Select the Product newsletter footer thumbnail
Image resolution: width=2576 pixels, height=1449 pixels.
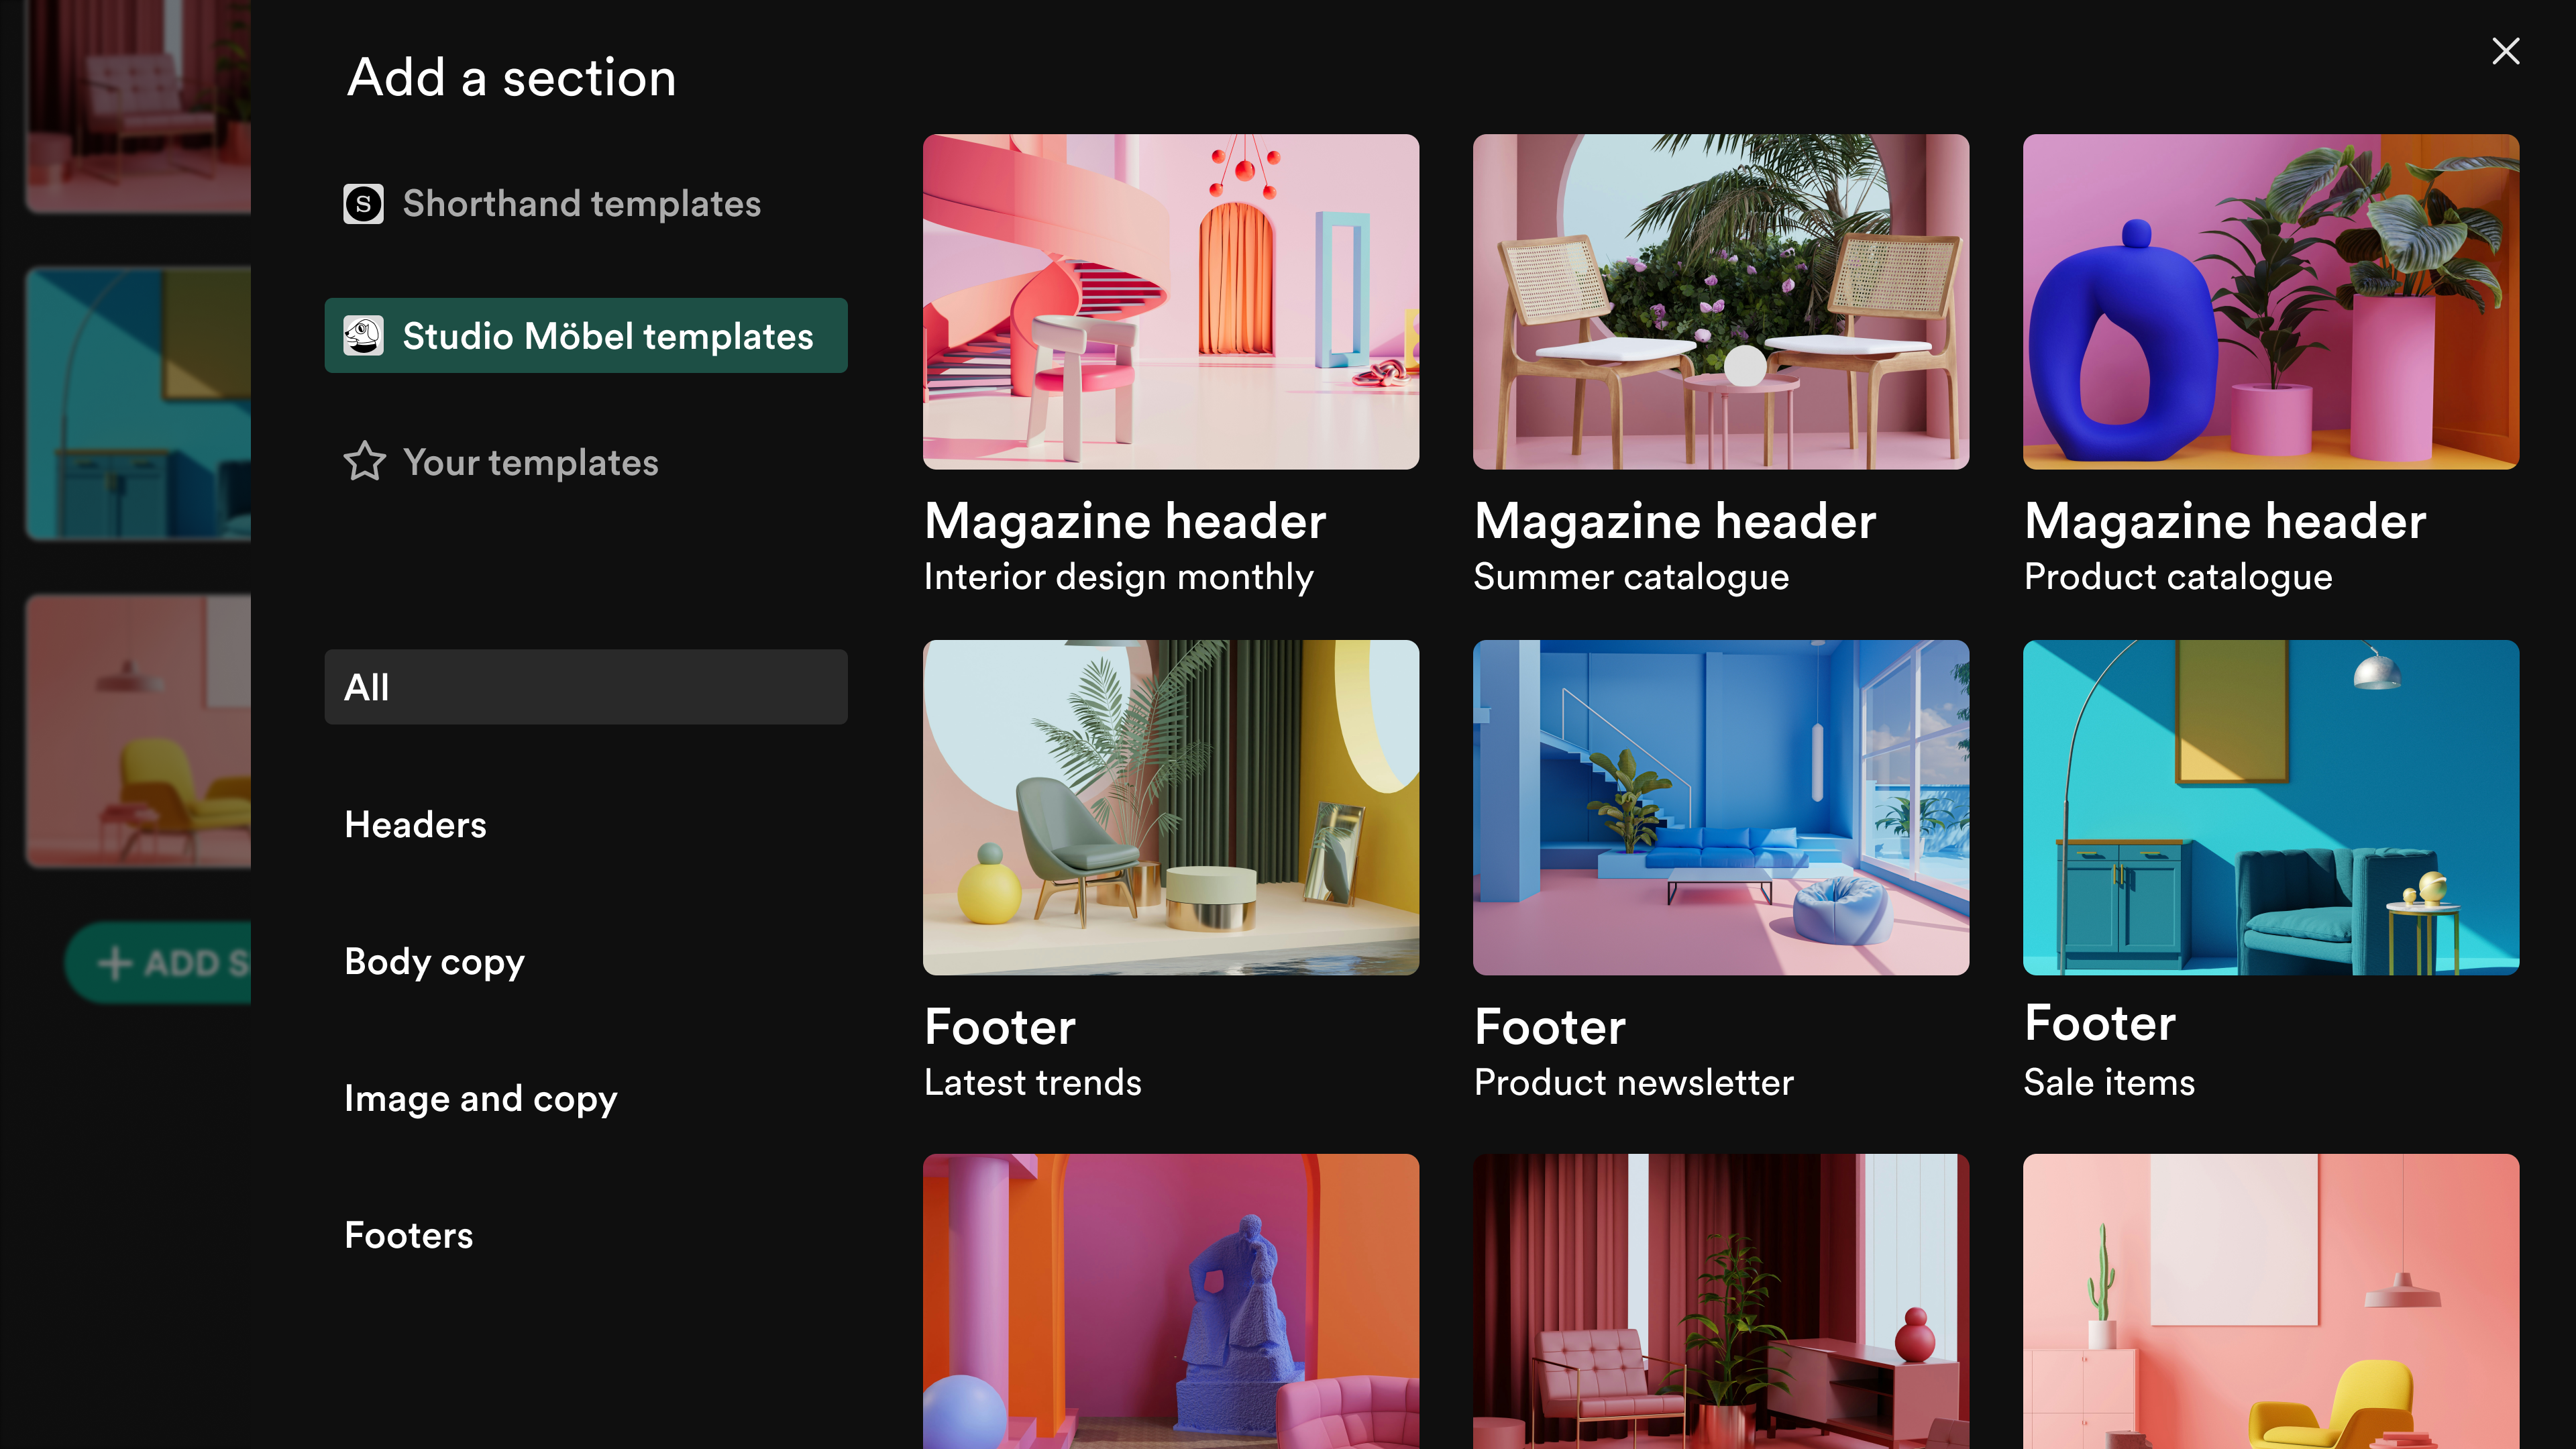(1720, 807)
